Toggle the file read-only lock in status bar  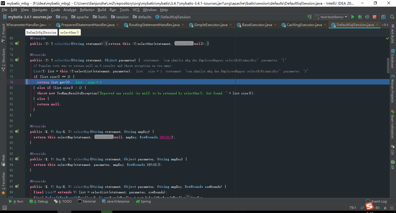click(385, 208)
